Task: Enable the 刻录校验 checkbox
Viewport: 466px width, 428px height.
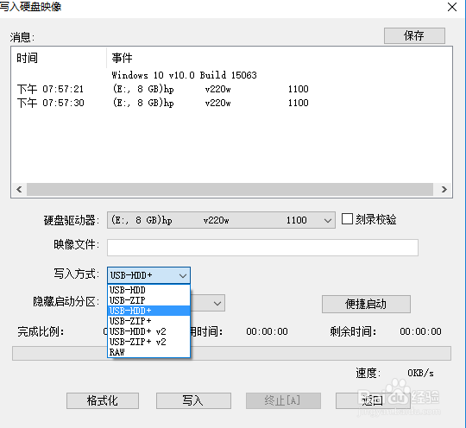Action: pos(347,219)
